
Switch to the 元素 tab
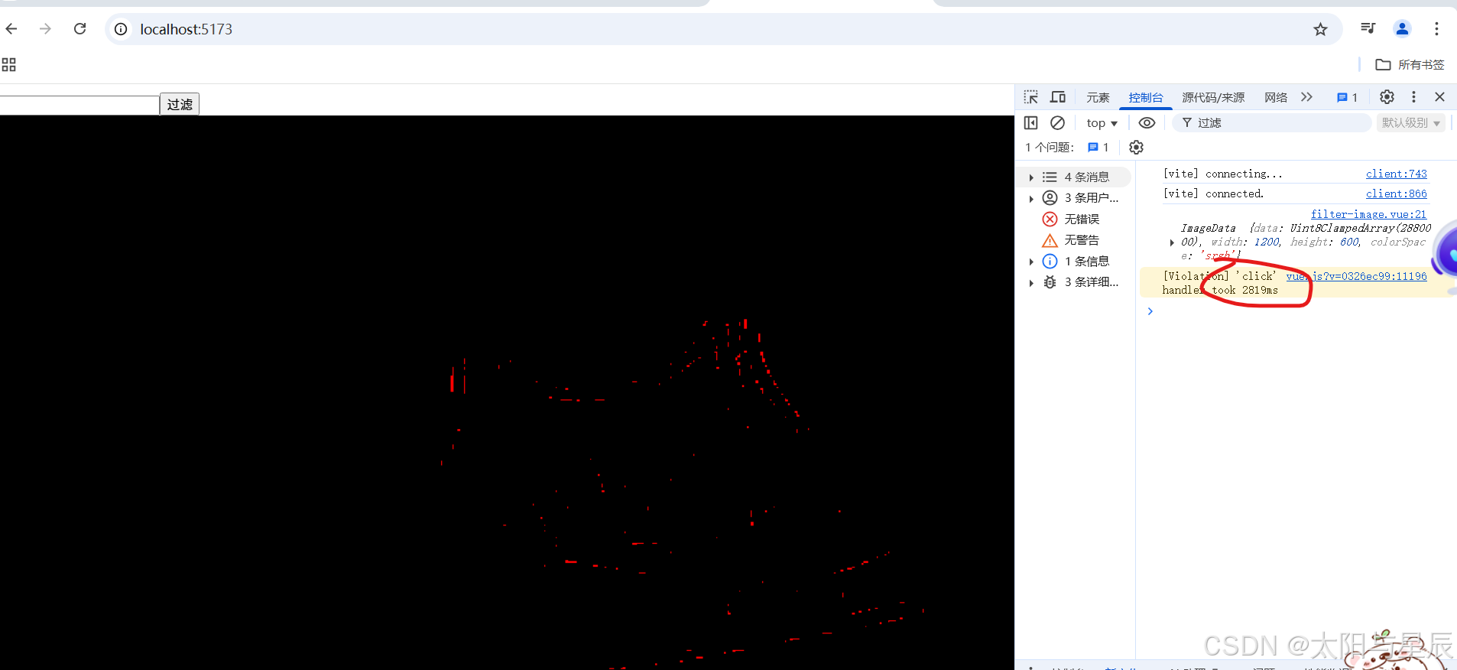[1098, 97]
